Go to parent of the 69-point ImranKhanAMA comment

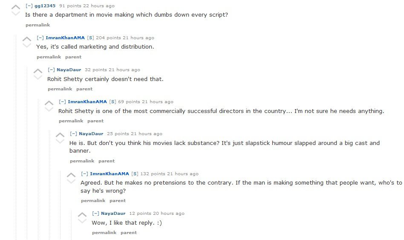(95, 121)
